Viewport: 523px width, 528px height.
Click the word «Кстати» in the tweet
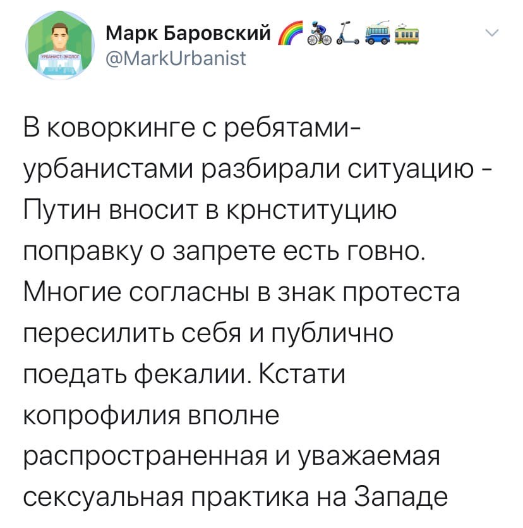click(302, 374)
